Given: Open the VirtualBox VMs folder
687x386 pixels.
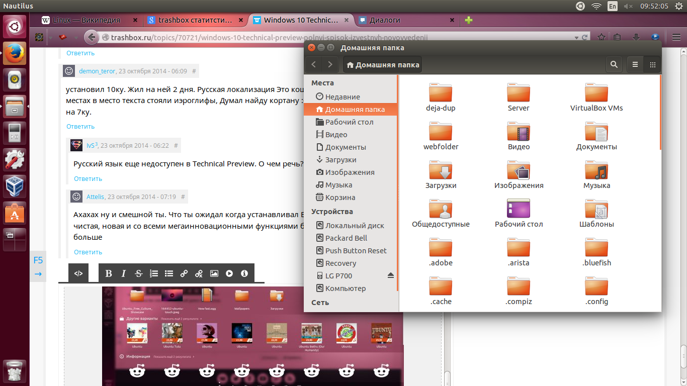Looking at the screenshot, I should click(596, 97).
